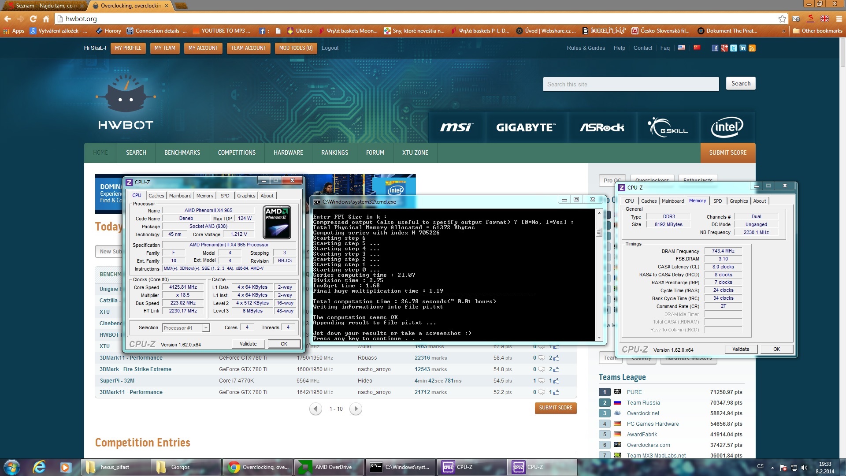
Task: Click the red S extension icon
Action: click(810, 19)
